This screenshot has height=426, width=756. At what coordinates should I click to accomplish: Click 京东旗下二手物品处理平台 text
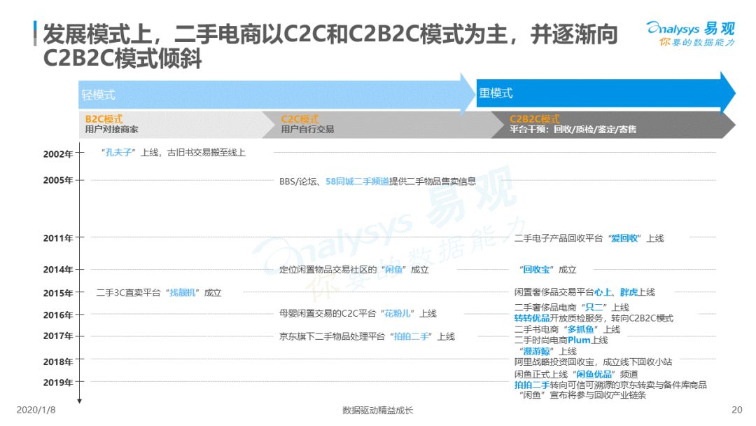pos(332,337)
